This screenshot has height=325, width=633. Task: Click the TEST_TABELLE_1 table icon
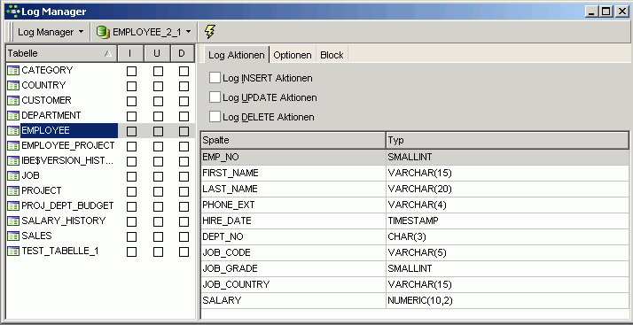click(x=13, y=251)
